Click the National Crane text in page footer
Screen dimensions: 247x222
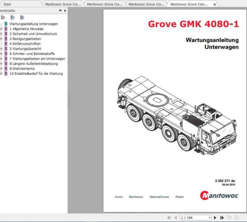[x=159, y=197]
